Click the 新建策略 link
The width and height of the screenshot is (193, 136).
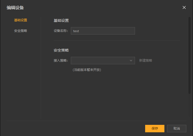tap(146, 60)
